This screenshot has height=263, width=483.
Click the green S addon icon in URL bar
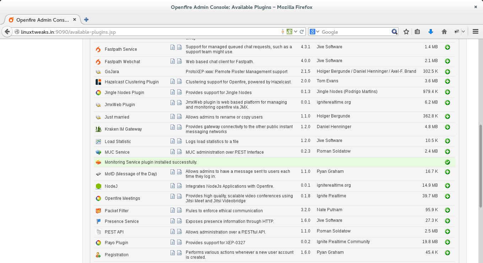coord(289,32)
